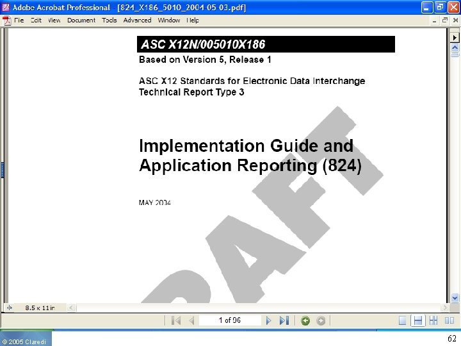This screenshot has width=461, height=346.
Task: Go to the next view (grey arrow)
Action: 321,320
